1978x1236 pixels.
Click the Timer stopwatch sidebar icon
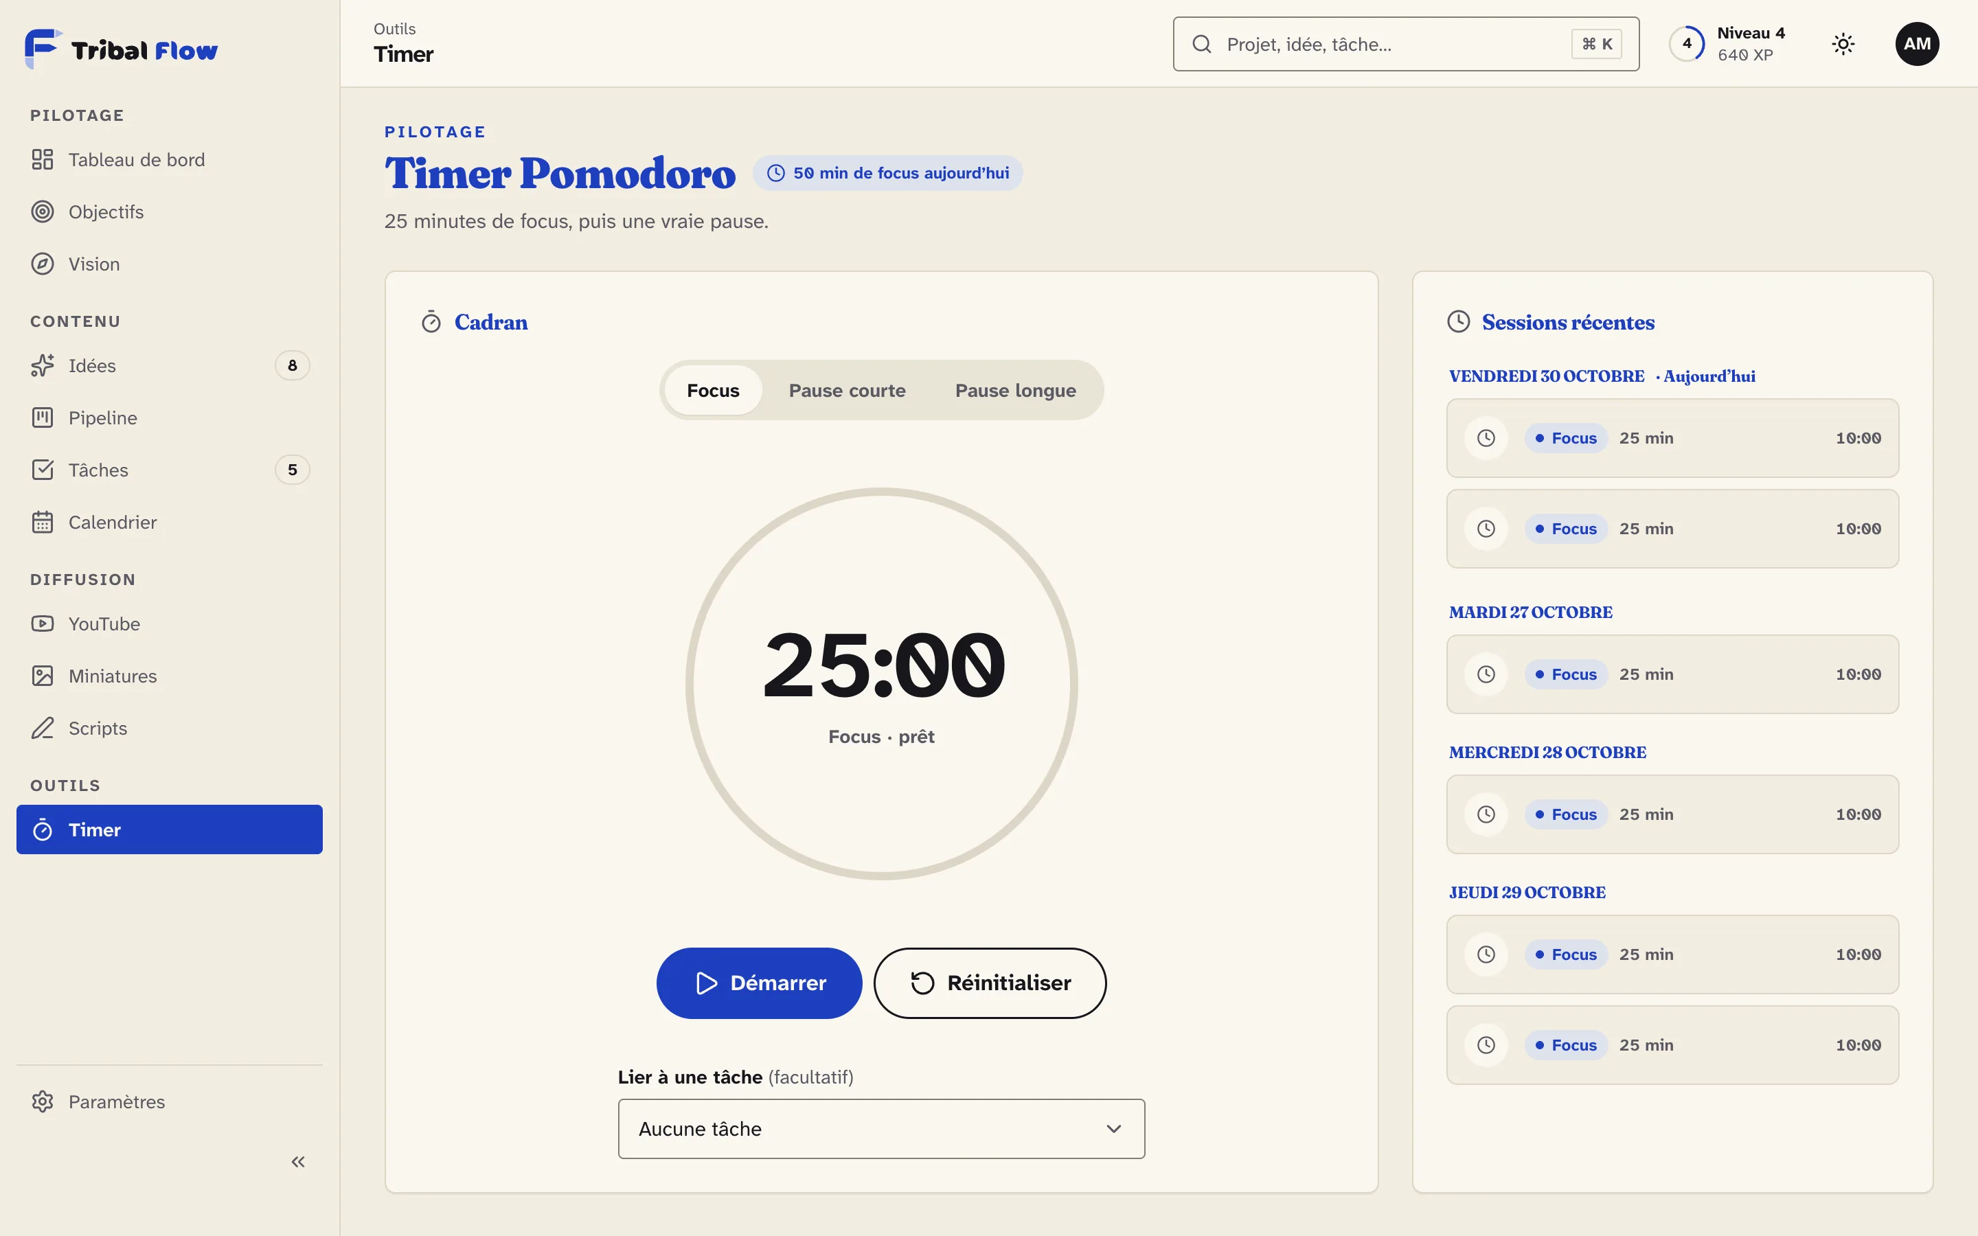pyautogui.click(x=43, y=829)
